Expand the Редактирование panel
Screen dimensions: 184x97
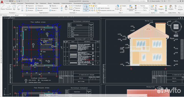point(44,13)
